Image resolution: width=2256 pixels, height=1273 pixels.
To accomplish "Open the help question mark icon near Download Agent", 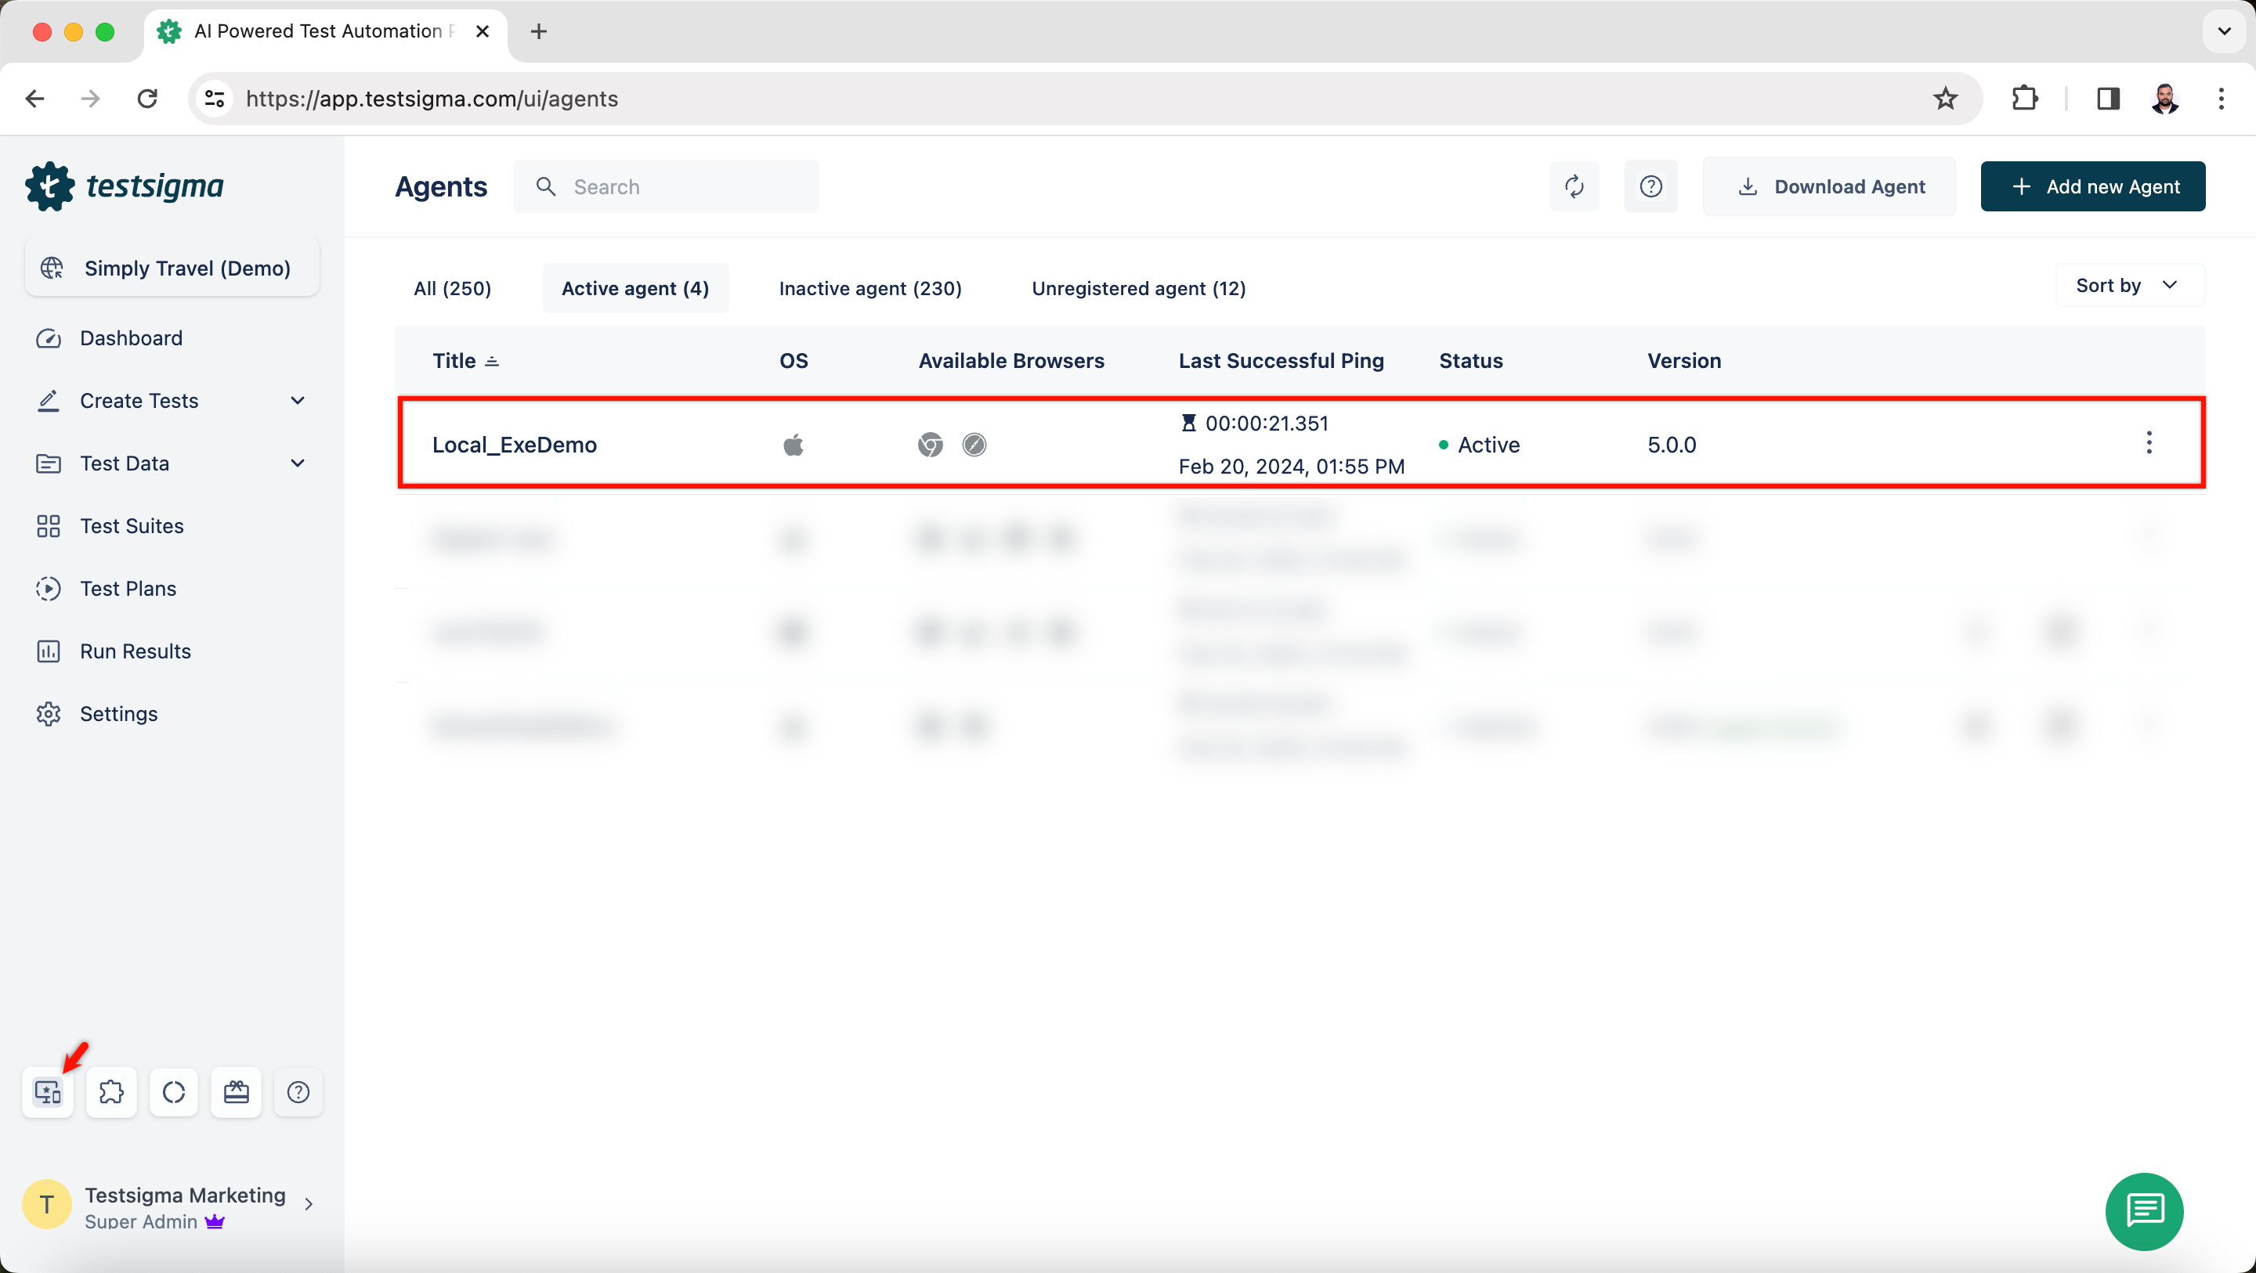I will (1650, 186).
